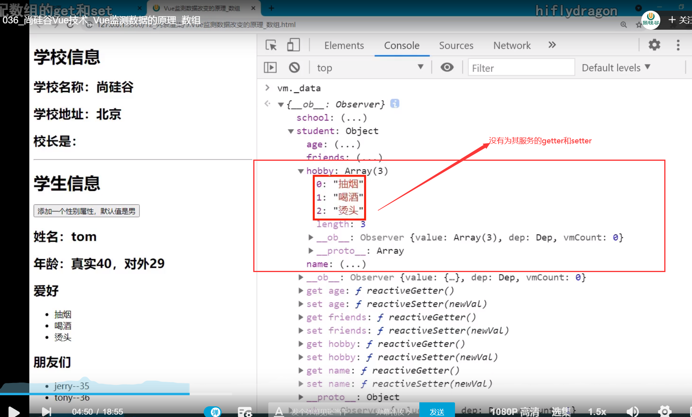Screen dimensions: 692x417
Task: Expand the __proto__: Object node
Action: [301, 397]
